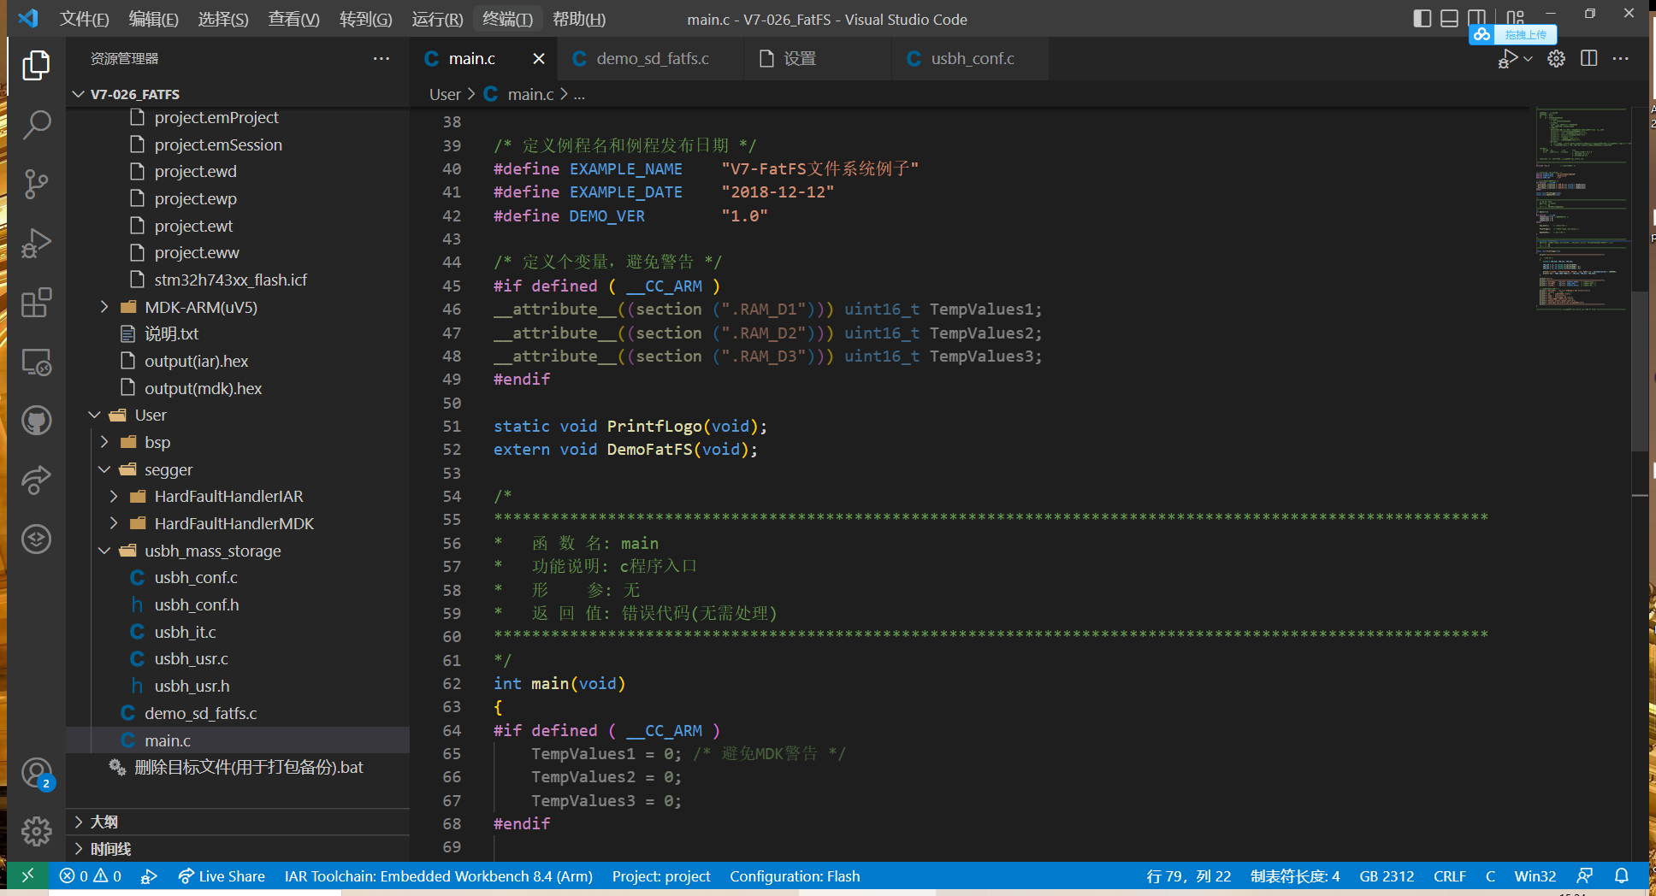Open the GitHub view in activity bar
This screenshot has width=1656, height=896.
36,421
